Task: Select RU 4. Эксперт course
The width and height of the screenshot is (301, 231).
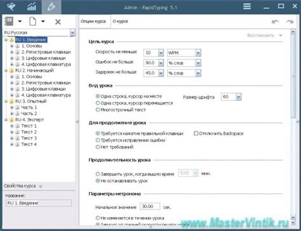Action: (29, 119)
